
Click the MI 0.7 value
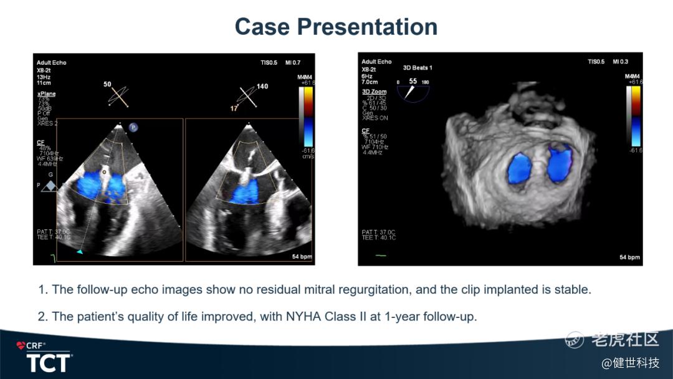coord(293,63)
